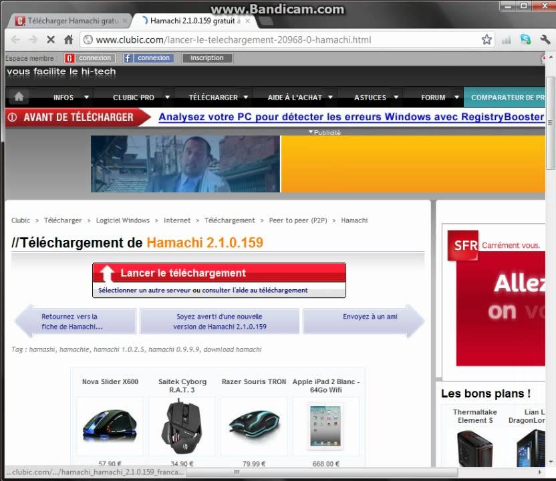Click the Logiciel Windows breadcrumb link
This screenshot has width=556, height=481.
(123, 220)
